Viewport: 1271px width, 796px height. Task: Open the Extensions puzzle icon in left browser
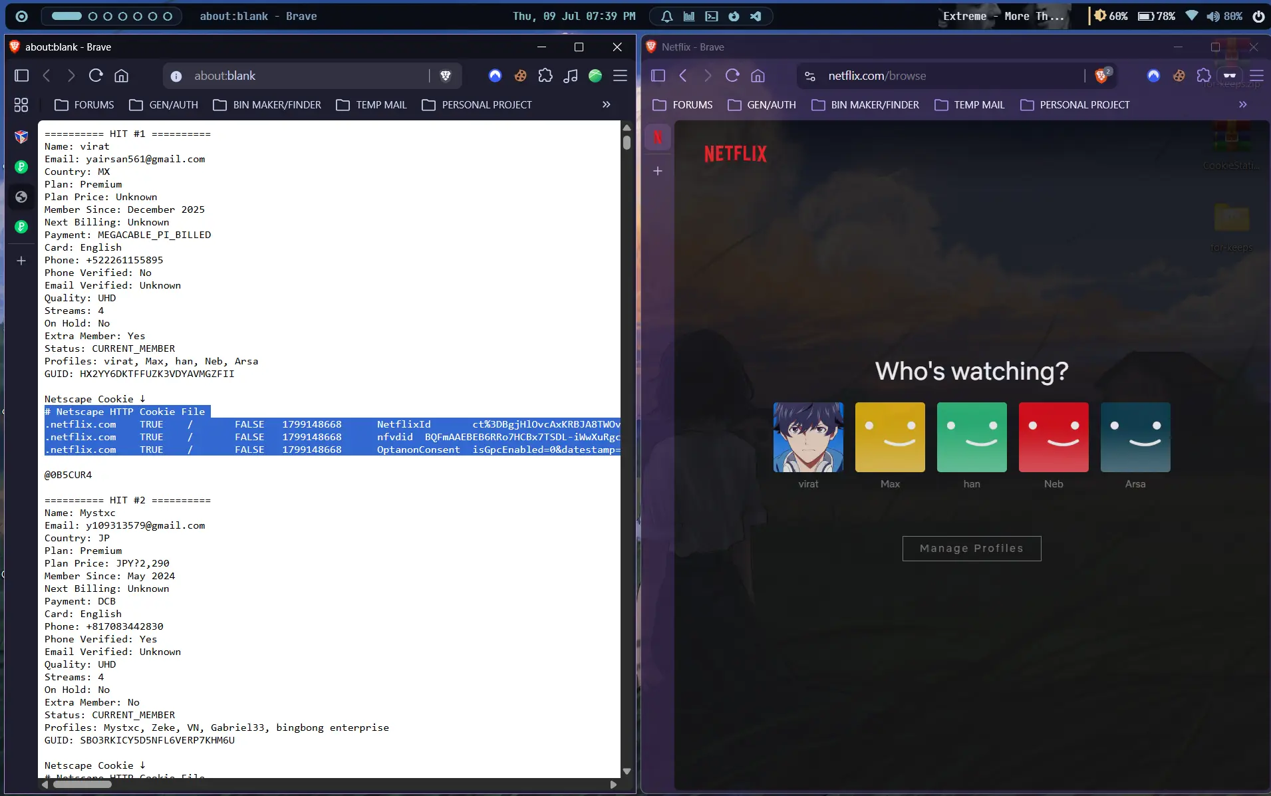point(545,76)
